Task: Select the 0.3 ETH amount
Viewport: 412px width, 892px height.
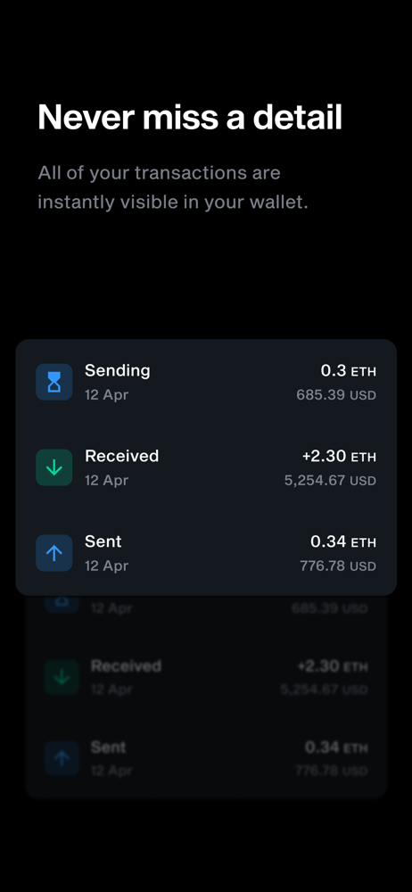Action: point(349,371)
